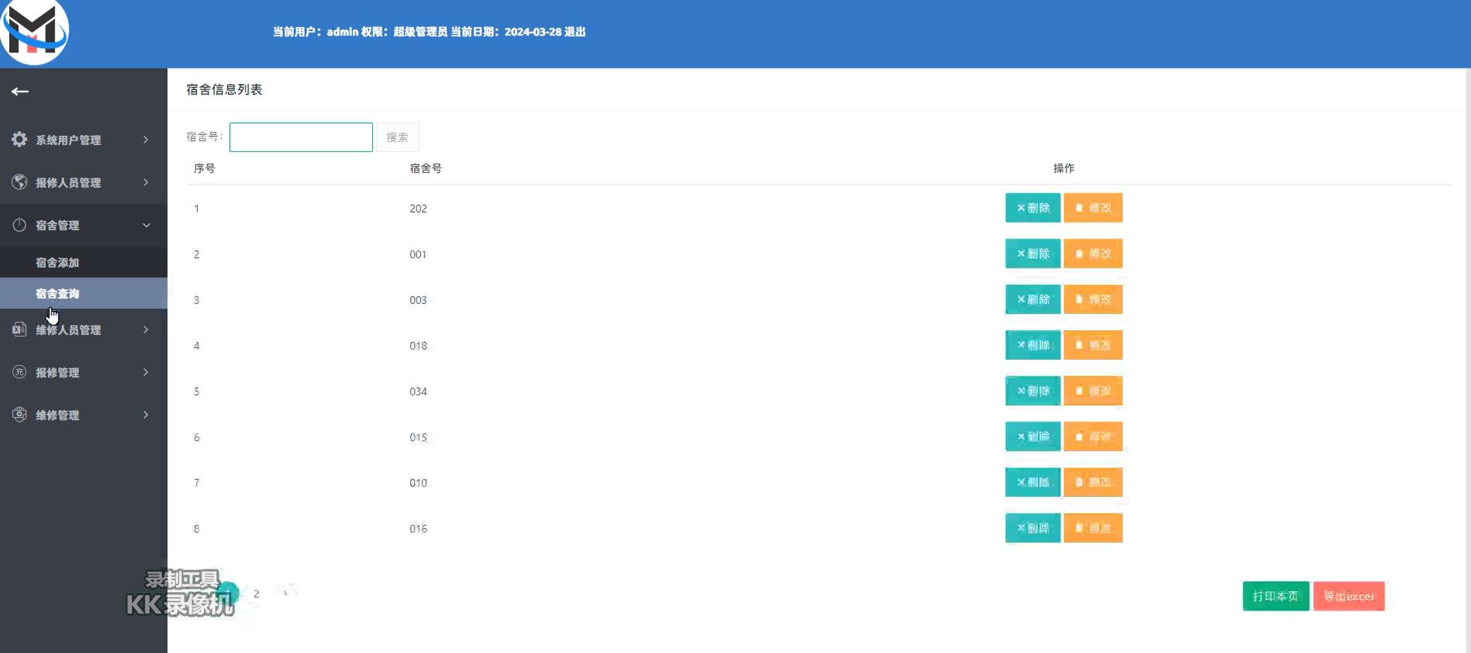Click the globe icon for 报修人员管理
Image resolution: width=1471 pixels, height=653 pixels.
tap(19, 182)
